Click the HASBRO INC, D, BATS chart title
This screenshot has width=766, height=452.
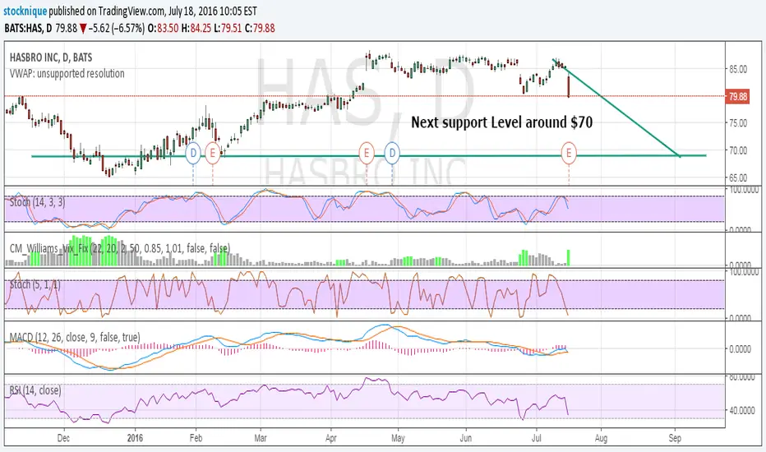click(x=51, y=58)
